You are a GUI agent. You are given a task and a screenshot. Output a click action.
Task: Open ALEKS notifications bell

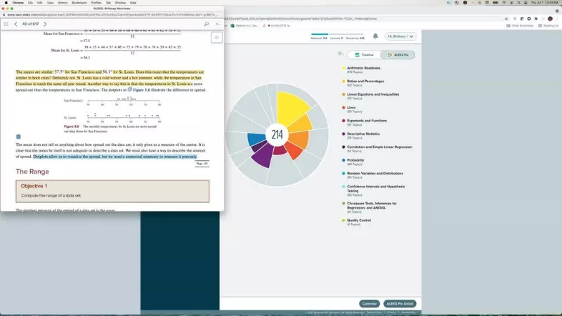point(375,37)
